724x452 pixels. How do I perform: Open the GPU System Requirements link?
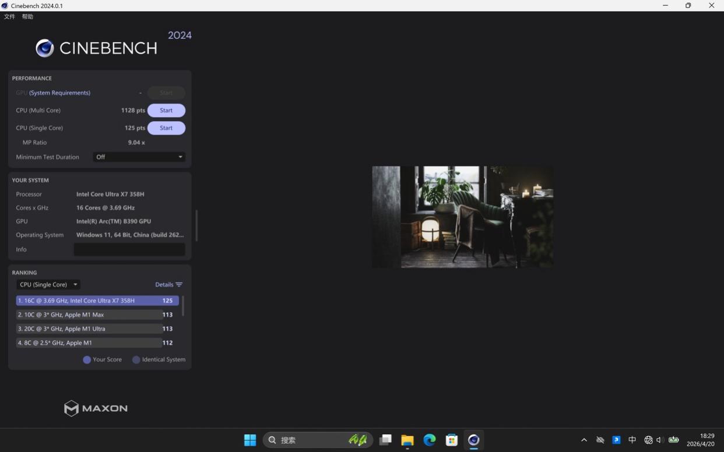[59, 93]
